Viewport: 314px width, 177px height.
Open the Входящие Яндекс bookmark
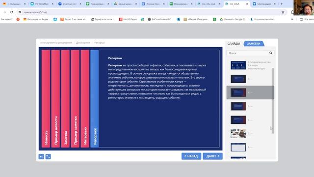(x=36, y=19)
